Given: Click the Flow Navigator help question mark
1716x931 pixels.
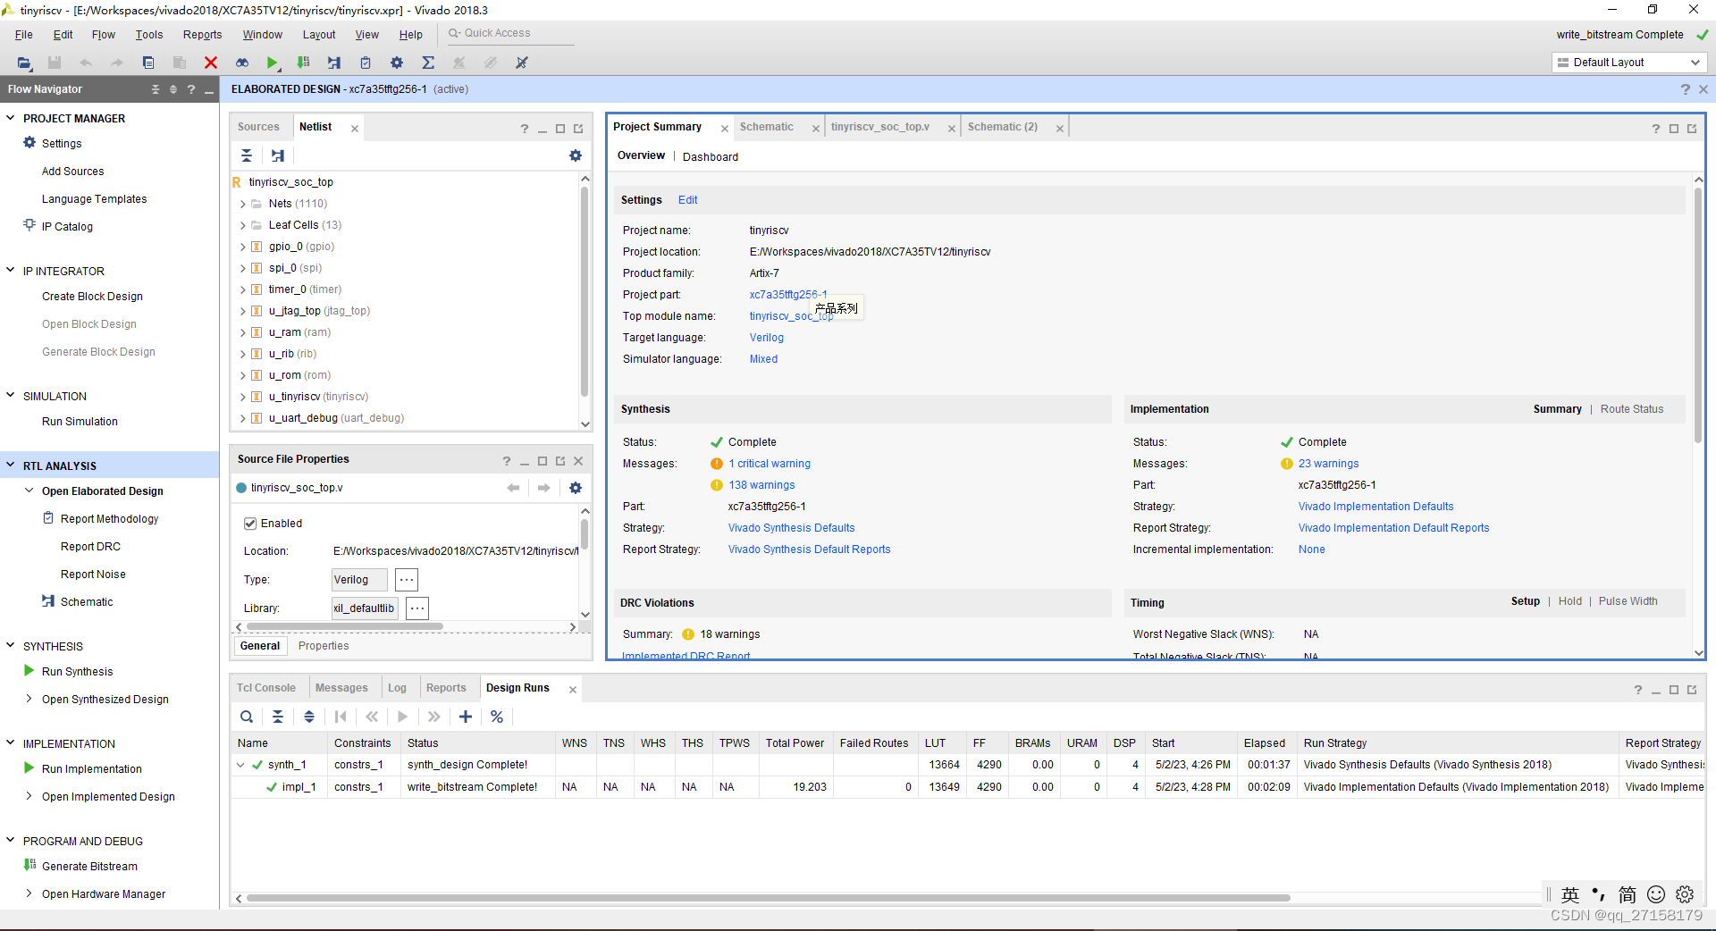Looking at the screenshot, I should click(191, 89).
